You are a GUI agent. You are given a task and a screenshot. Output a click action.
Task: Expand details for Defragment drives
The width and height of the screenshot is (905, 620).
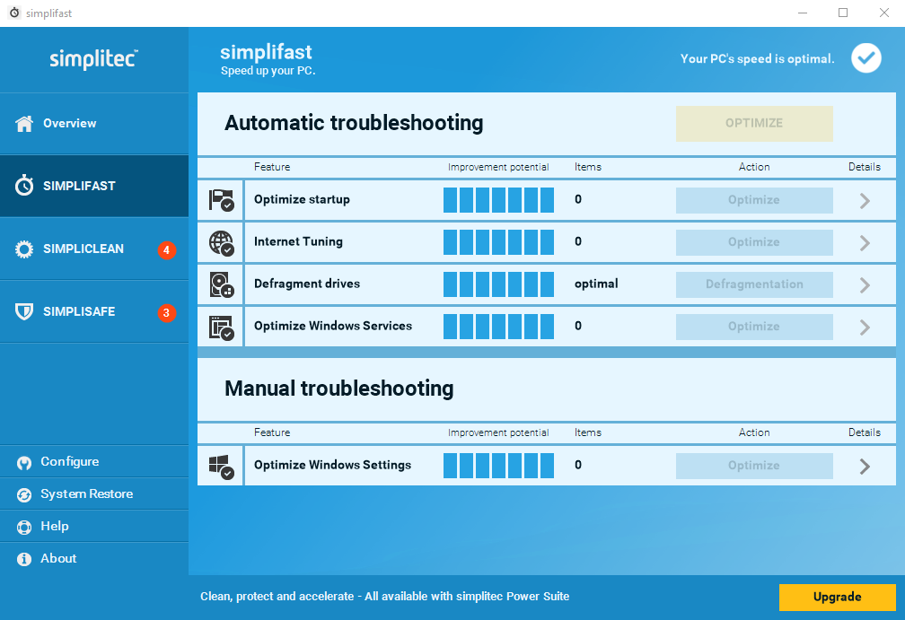click(x=865, y=285)
